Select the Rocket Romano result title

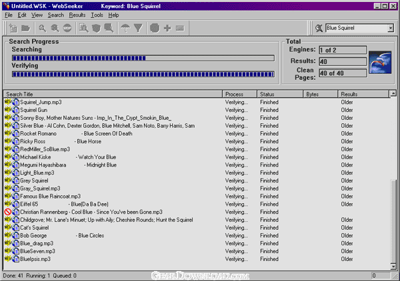(76, 133)
